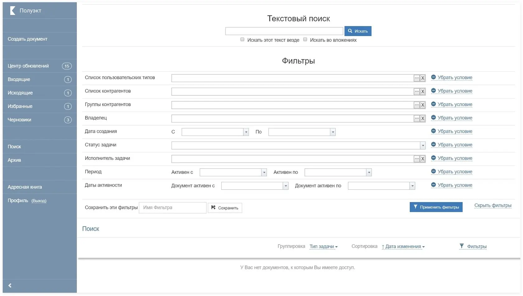Open Черновики in sidebar
Viewport: 523px width, 296px height.
click(x=40, y=120)
